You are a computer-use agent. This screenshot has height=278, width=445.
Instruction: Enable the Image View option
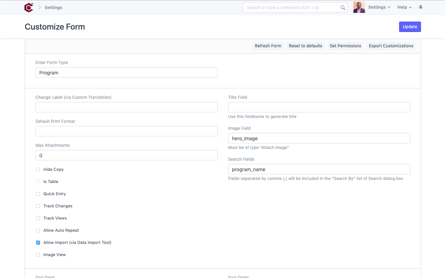[38, 255]
